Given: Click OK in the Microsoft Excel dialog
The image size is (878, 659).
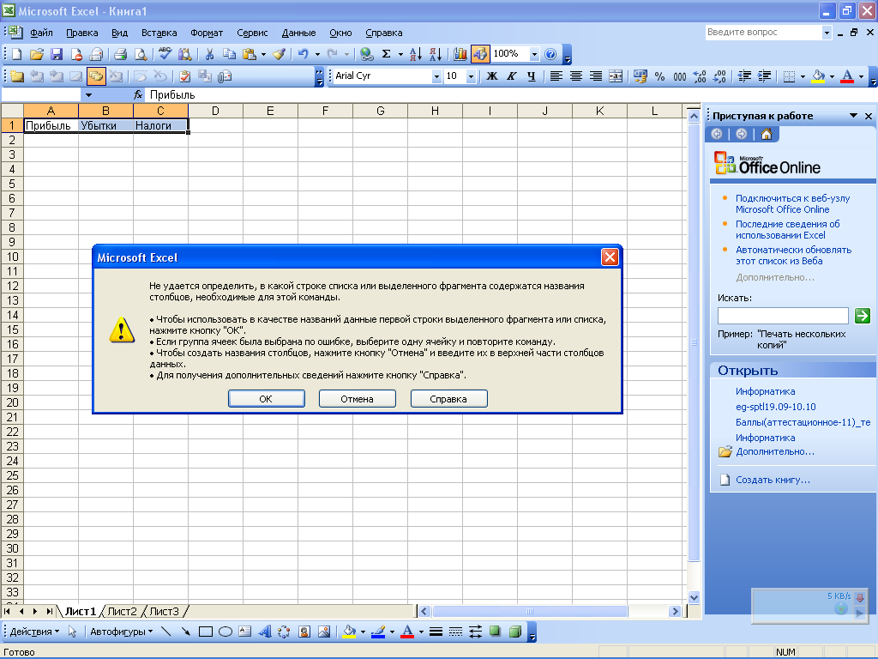Looking at the screenshot, I should (x=266, y=398).
